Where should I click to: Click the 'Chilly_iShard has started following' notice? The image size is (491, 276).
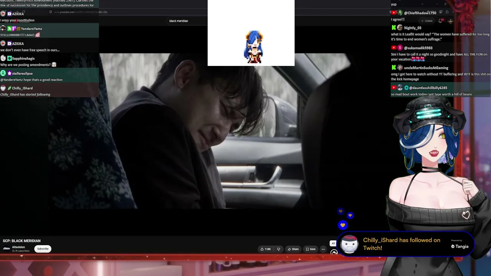25,95
